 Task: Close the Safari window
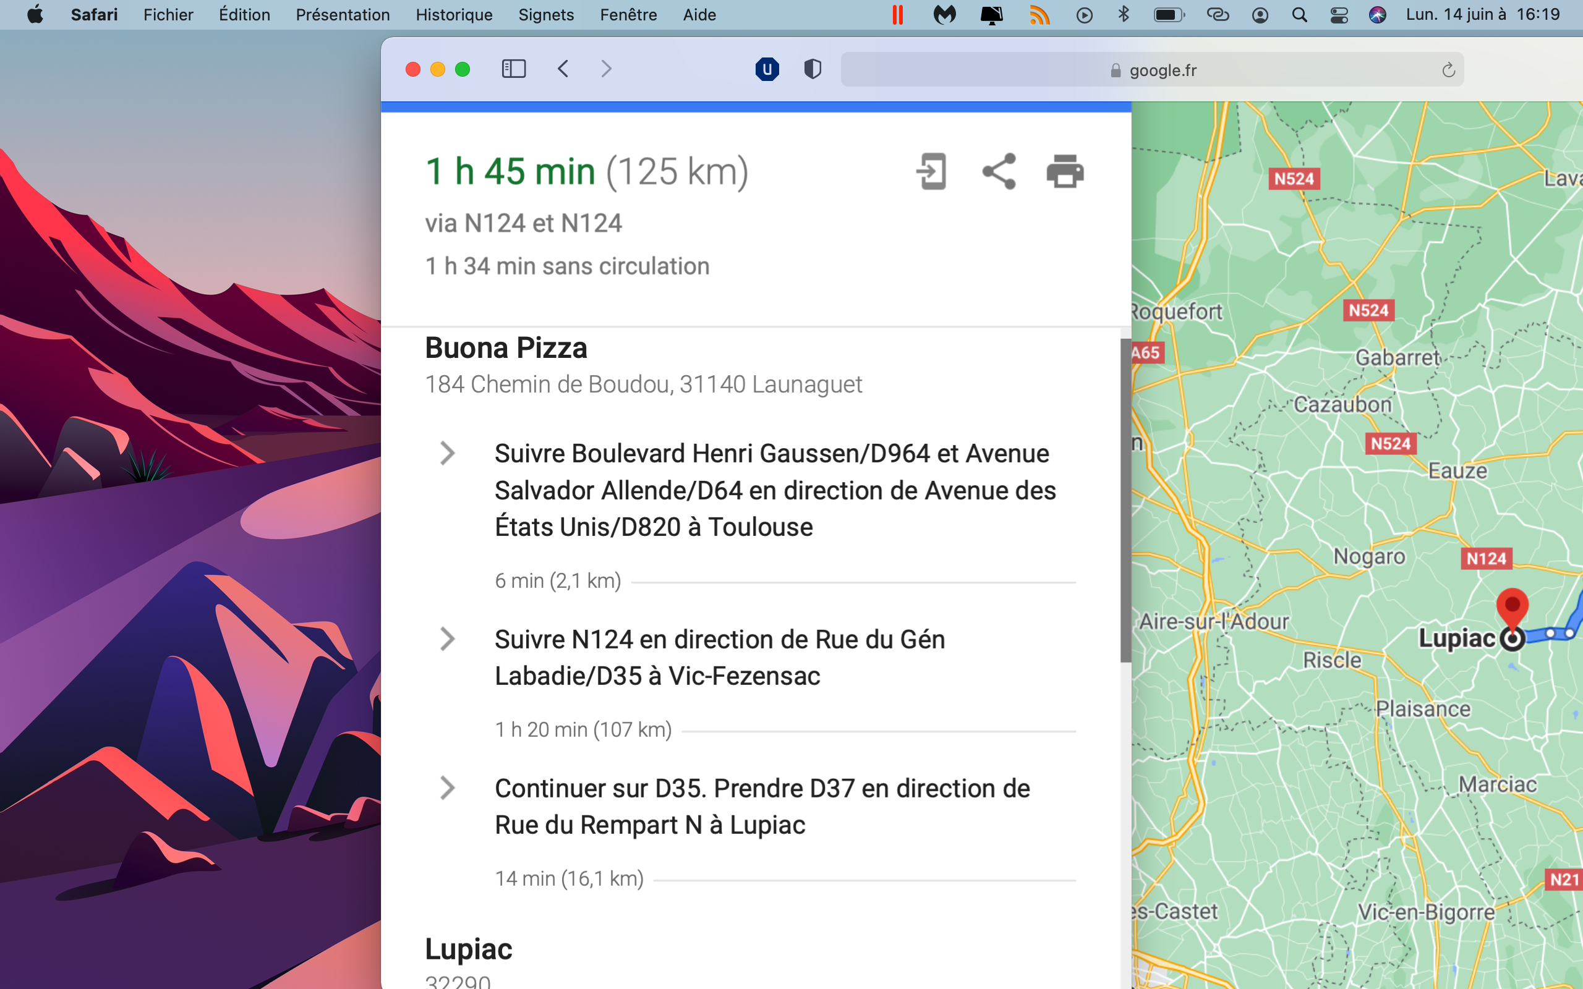pos(413,69)
